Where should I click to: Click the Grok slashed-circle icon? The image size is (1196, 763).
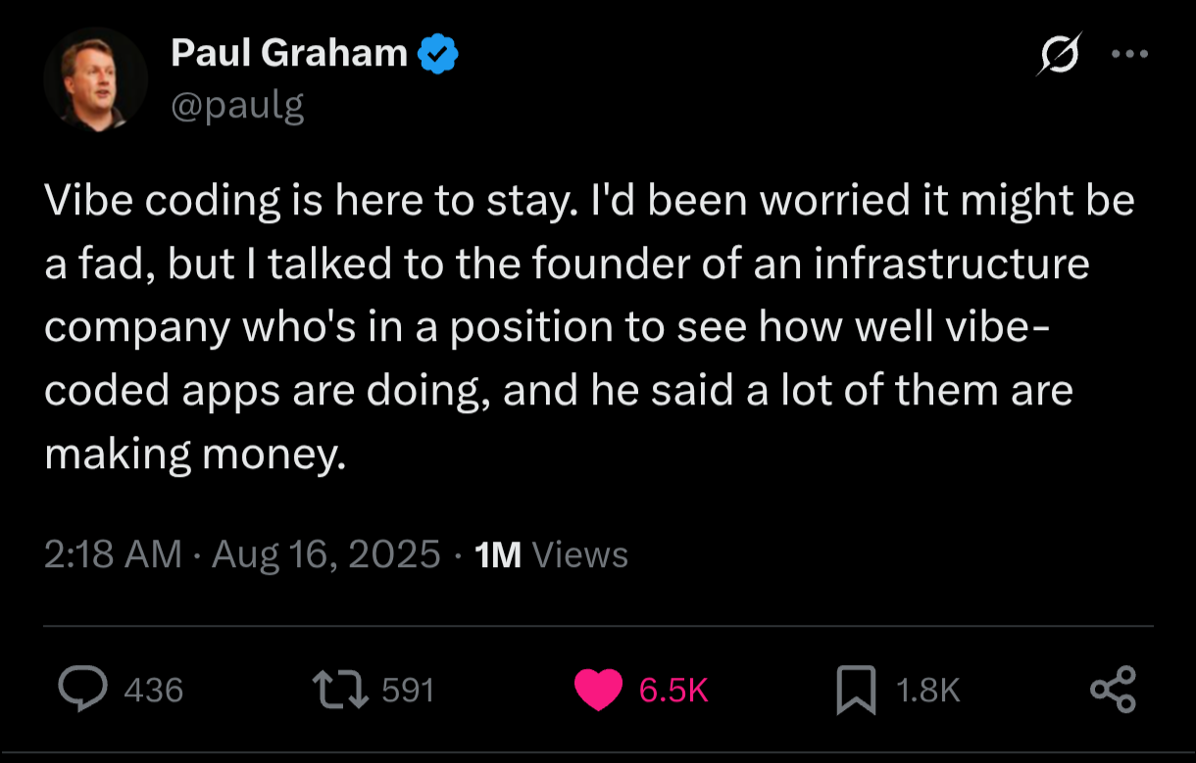point(1060,55)
